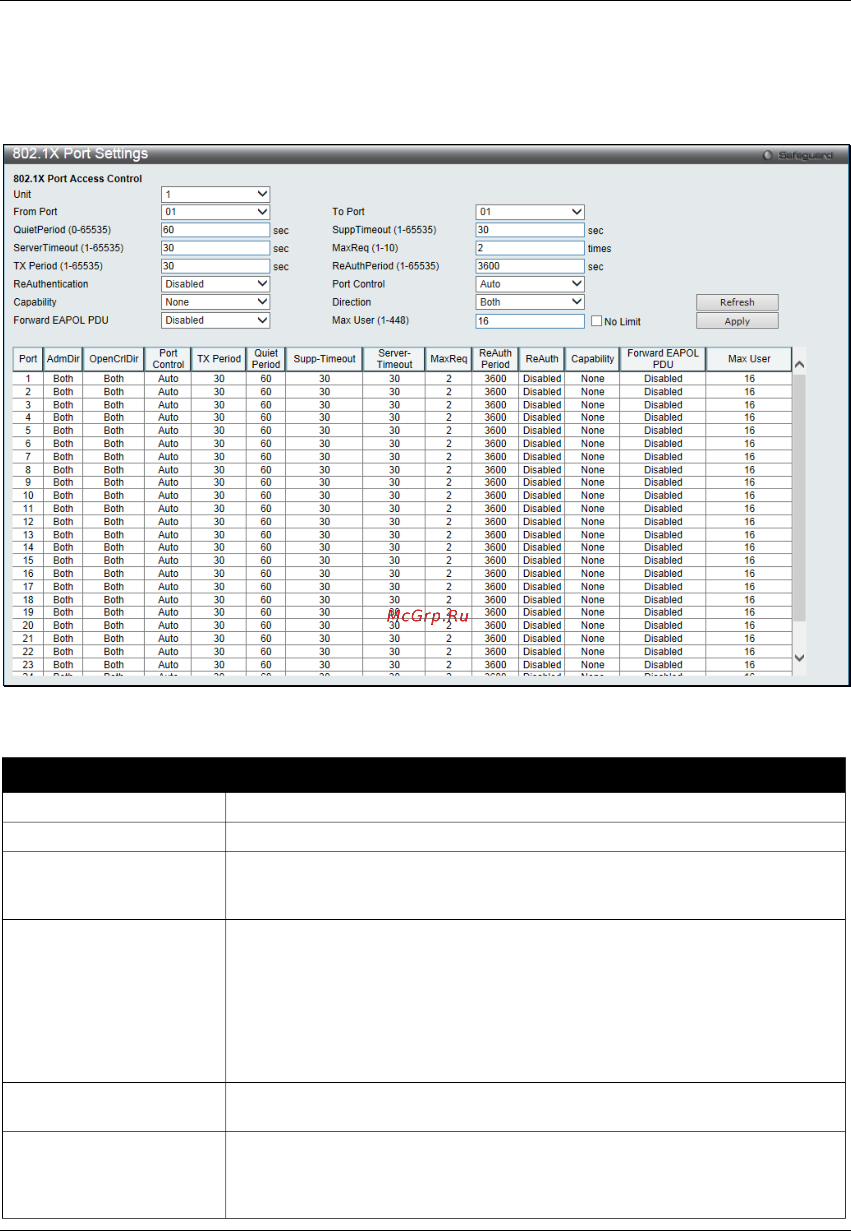Select port number 5 cell
The height and width of the screenshot is (1231, 851).
28,430
